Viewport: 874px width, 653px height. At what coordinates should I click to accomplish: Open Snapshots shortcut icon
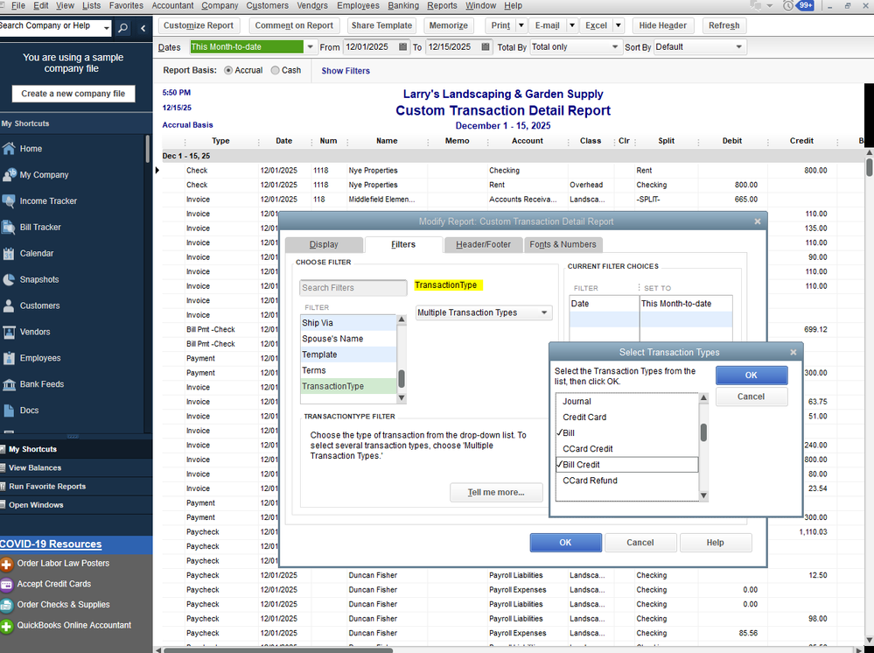coord(10,280)
